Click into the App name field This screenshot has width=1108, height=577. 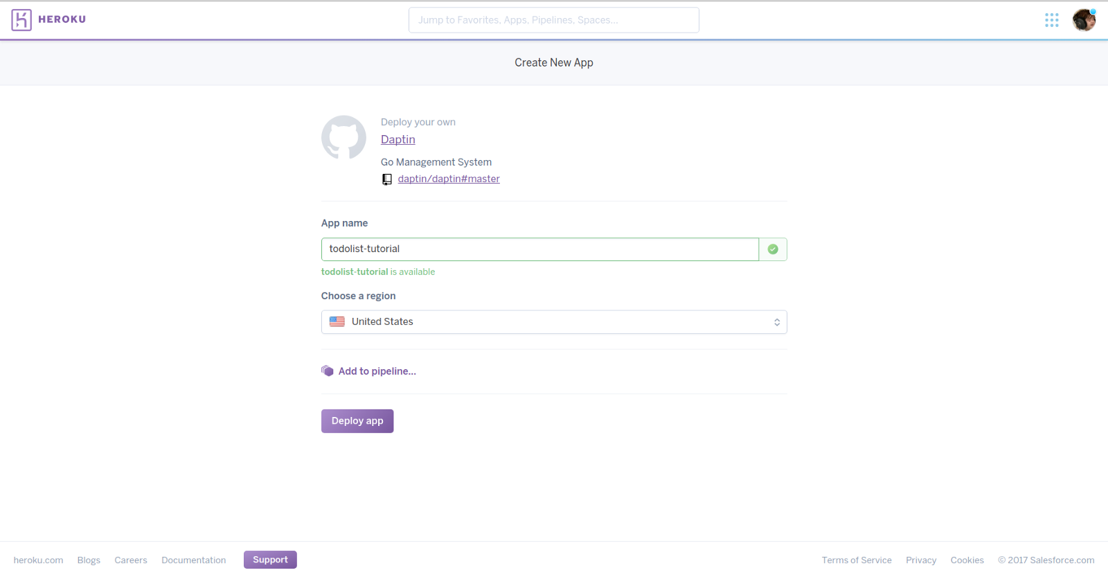[540, 249]
